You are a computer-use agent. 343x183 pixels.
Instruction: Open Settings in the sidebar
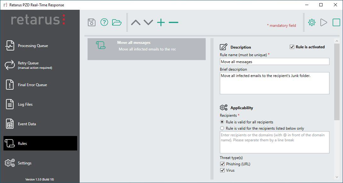click(x=25, y=163)
